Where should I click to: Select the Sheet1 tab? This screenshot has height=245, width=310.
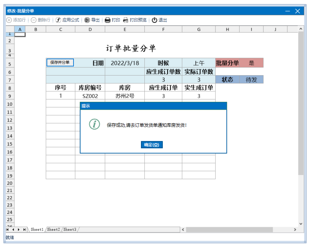(37, 230)
